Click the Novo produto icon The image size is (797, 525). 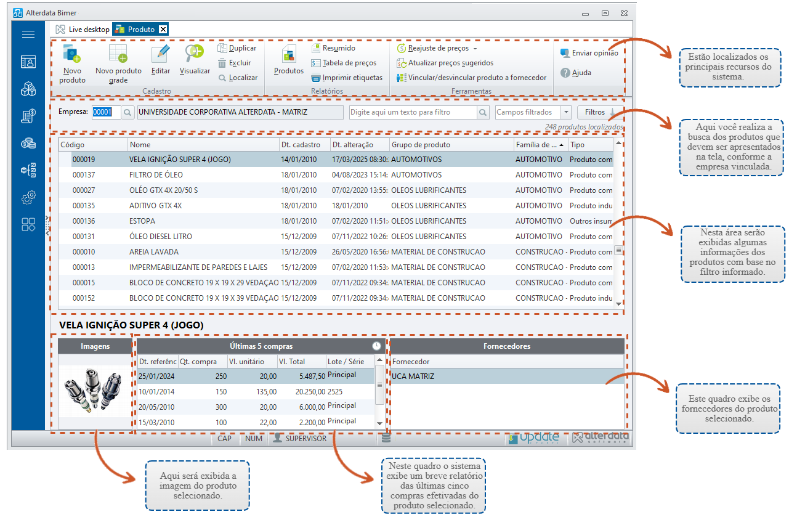(73, 54)
